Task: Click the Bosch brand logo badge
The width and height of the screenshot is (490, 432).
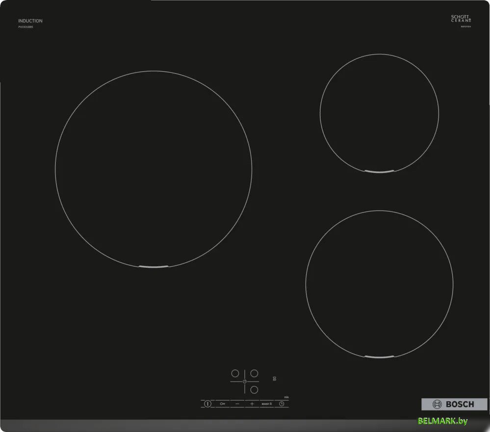Action: [454, 404]
